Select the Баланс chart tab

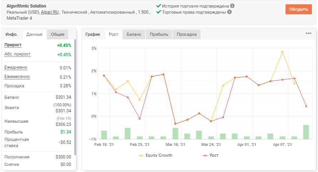134,34
